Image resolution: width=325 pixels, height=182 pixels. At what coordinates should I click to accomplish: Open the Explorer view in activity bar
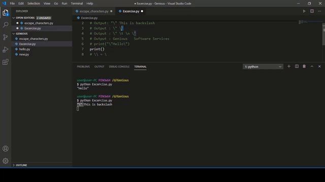[x=6, y=13]
